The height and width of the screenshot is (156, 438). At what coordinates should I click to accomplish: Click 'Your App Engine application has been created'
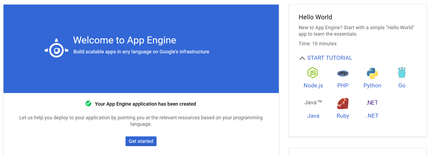[145, 104]
